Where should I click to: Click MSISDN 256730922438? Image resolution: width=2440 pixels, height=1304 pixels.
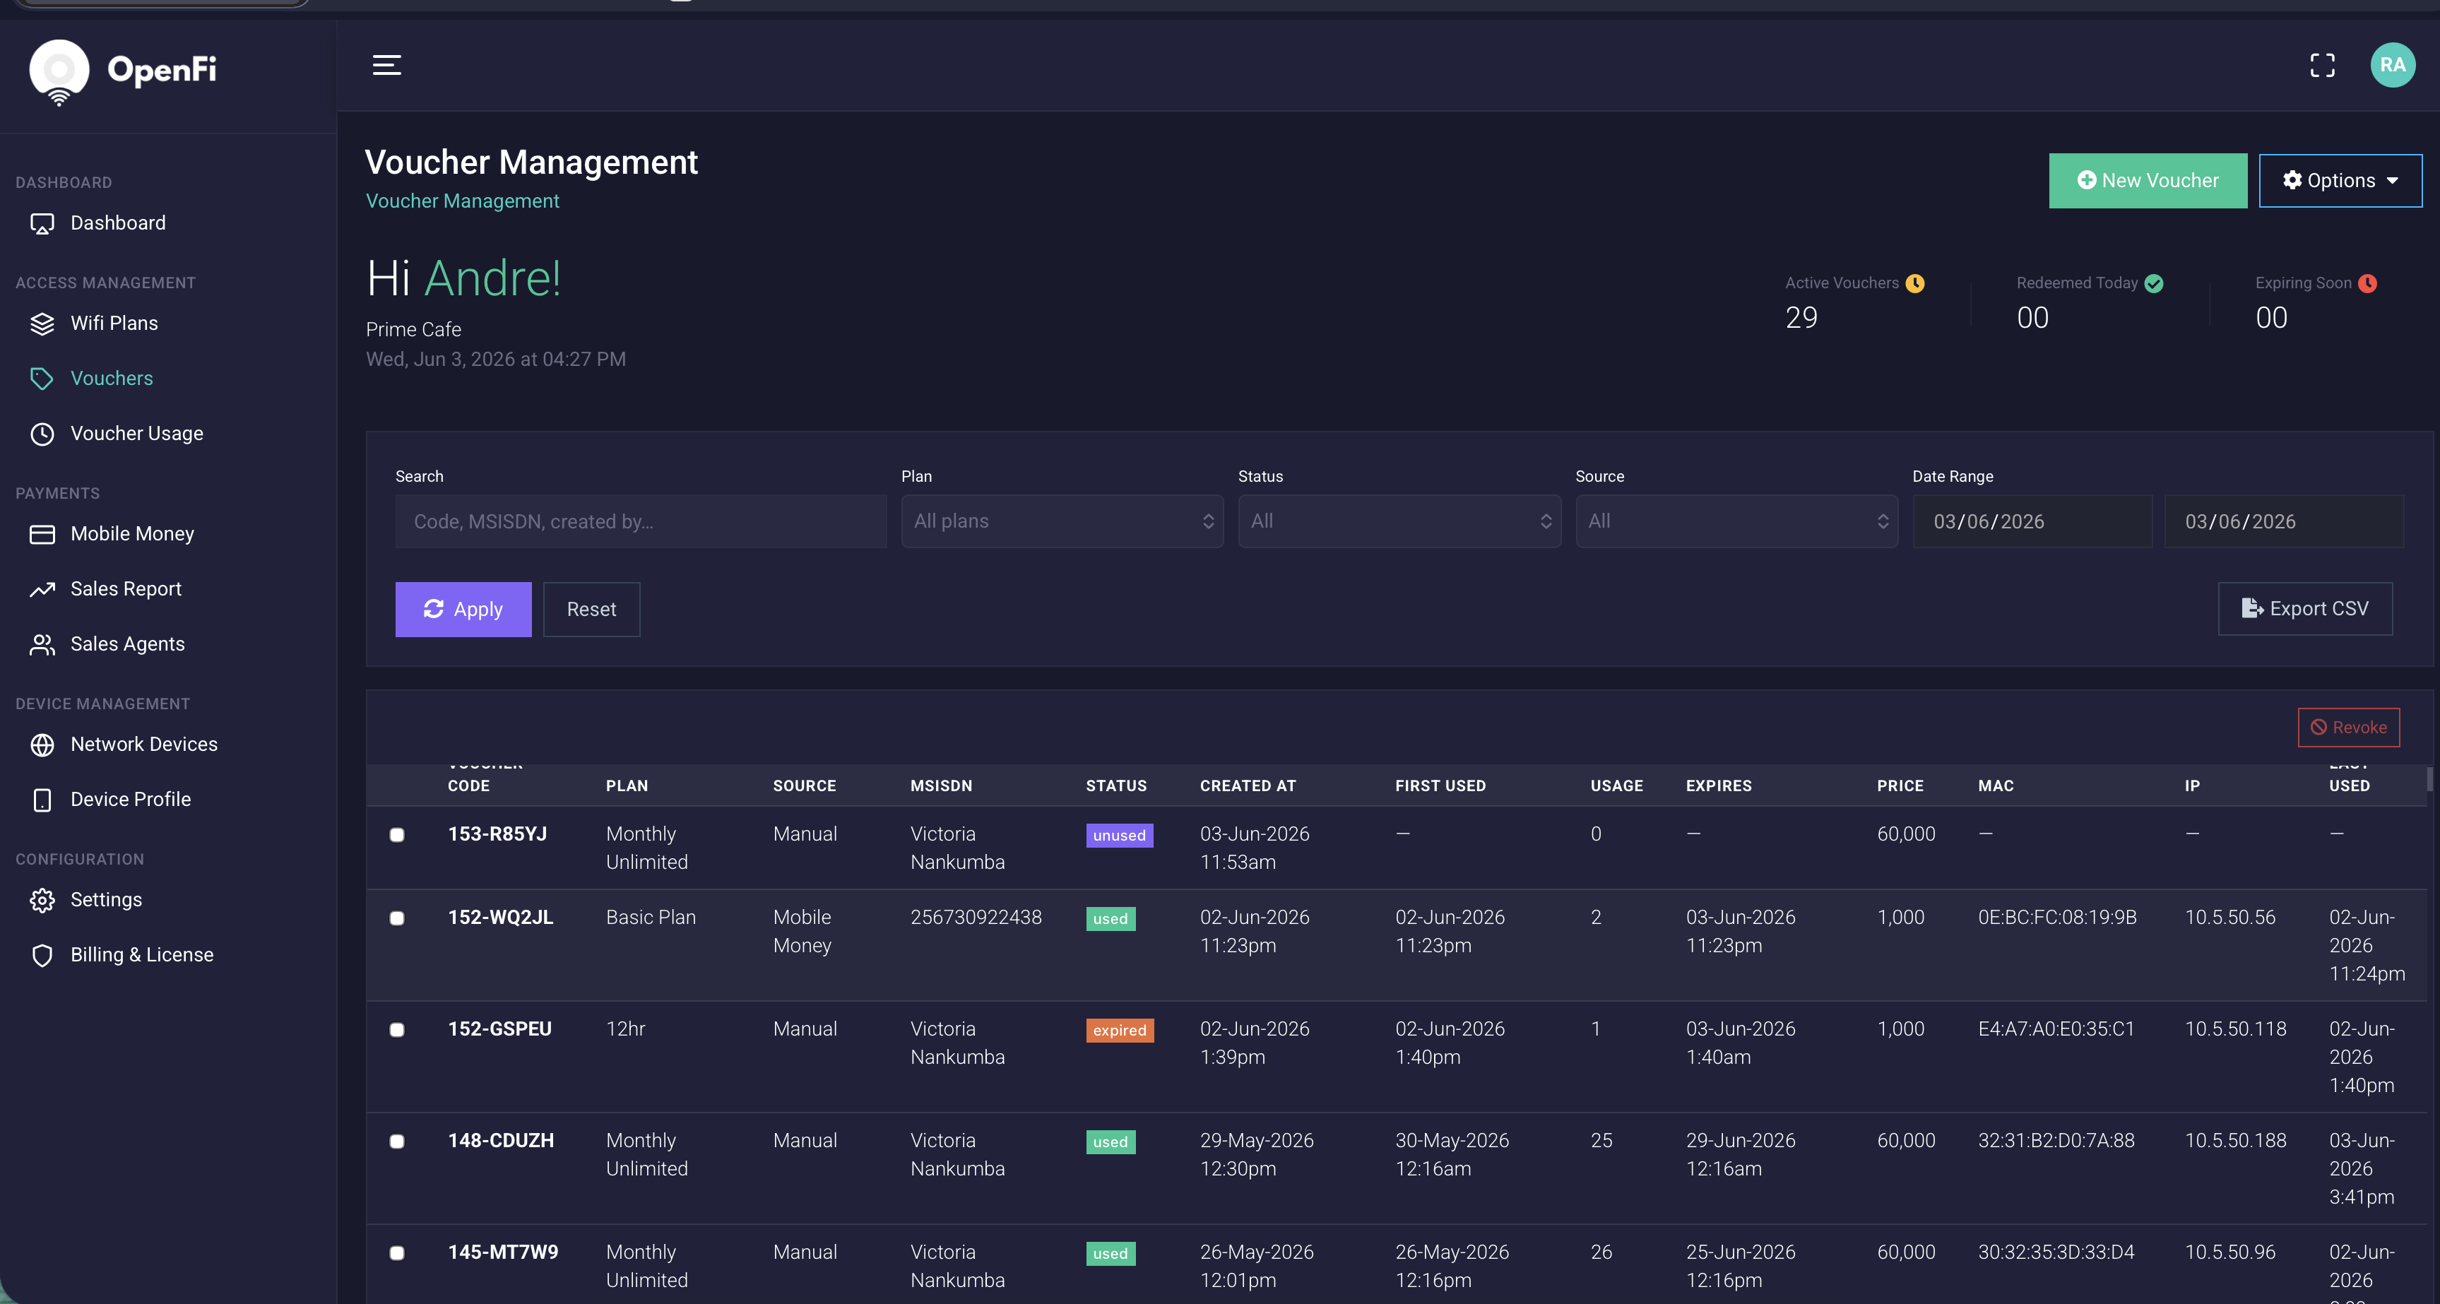(976, 918)
